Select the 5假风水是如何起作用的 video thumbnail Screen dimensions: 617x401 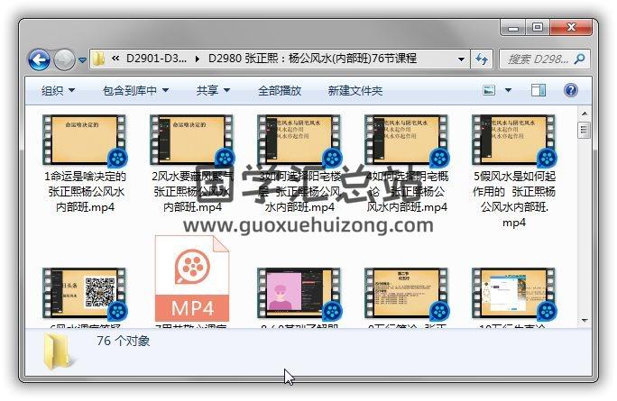(514, 140)
